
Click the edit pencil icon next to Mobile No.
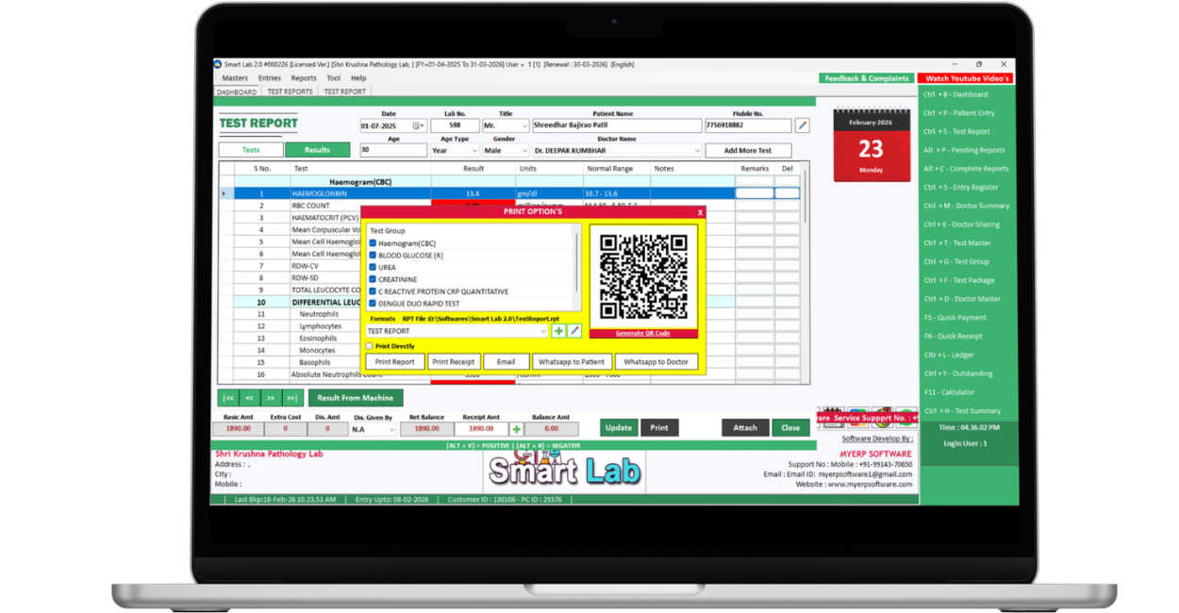coord(802,125)
